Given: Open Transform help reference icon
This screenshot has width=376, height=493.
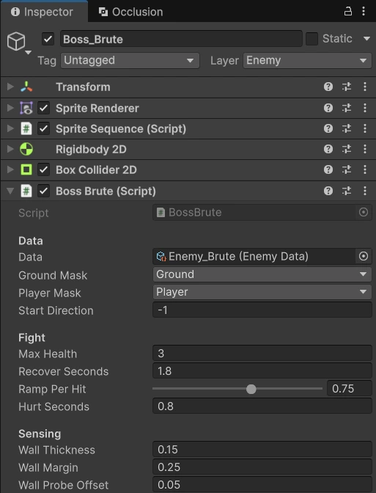Looking at the screenshot, I should [x=328, y=87].
